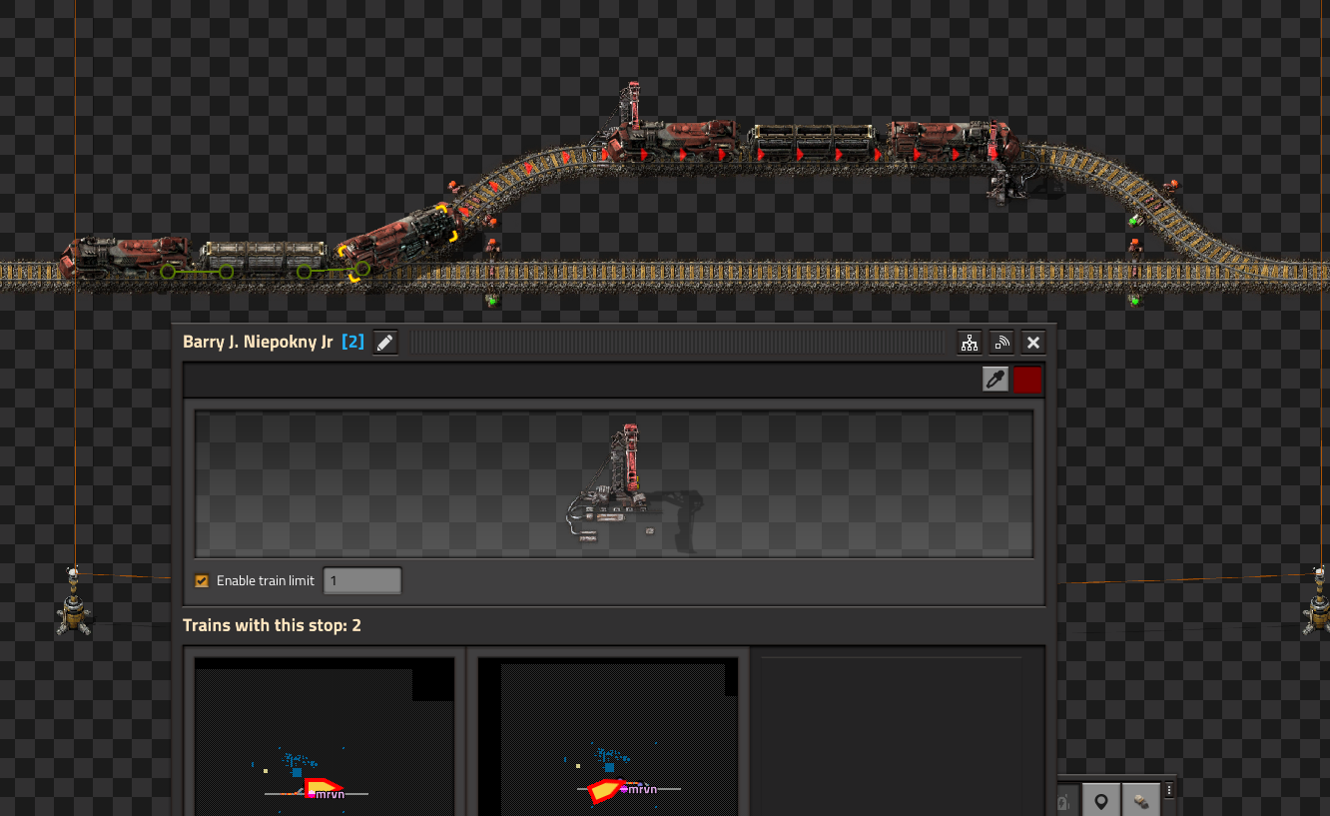Click the pencil icon to rename station
Image resolution: width=1330 pixels, height=816 pixels.
(x=384, y=343)
